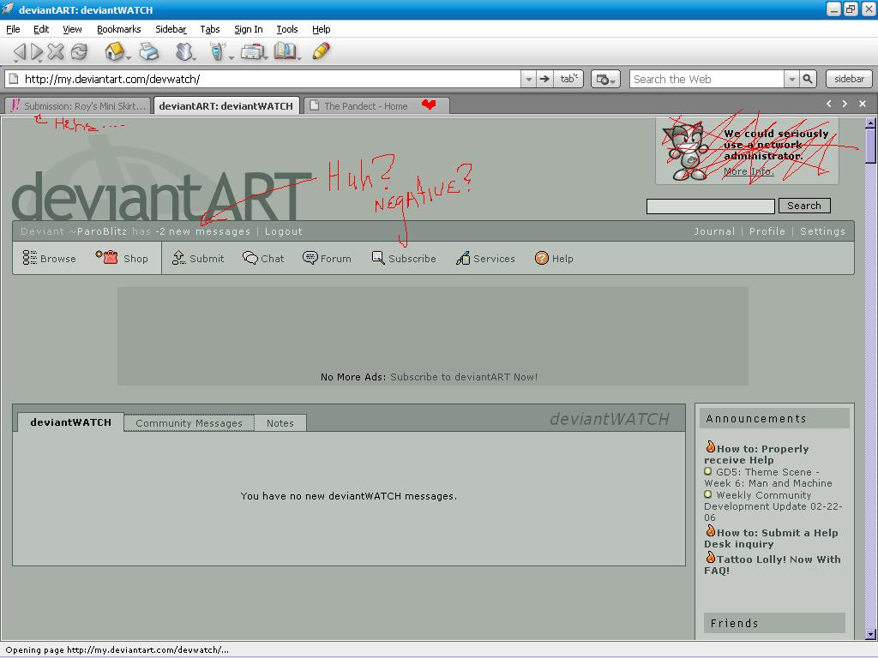Click Subscribe to deviantART Now link
Screen dimensions: 878x658
(464, 377)
